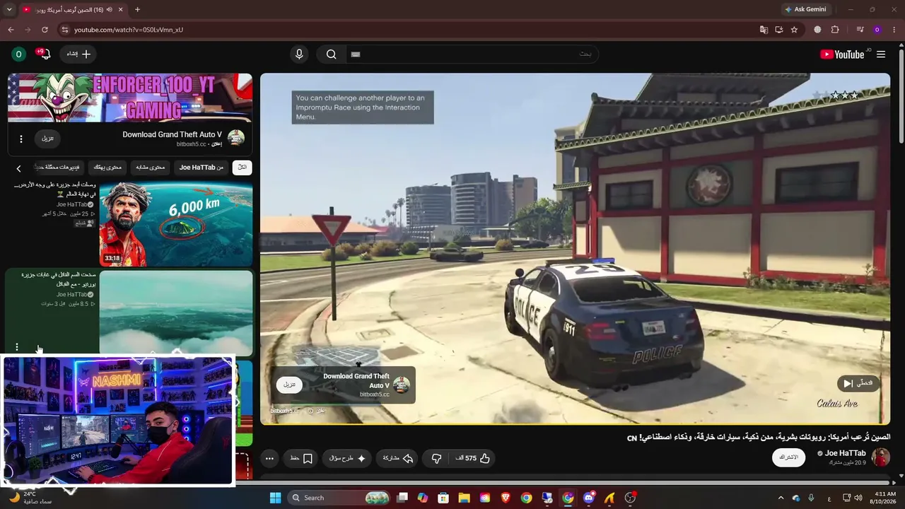Open the weather widget showing 24°C
Screen dimensions: 905x509
pos(31,498)
